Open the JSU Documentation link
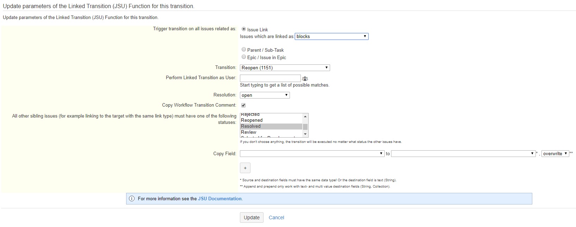The height and width of the screenshot is (227, 576). pyautogui.click(x=220, y=198)
